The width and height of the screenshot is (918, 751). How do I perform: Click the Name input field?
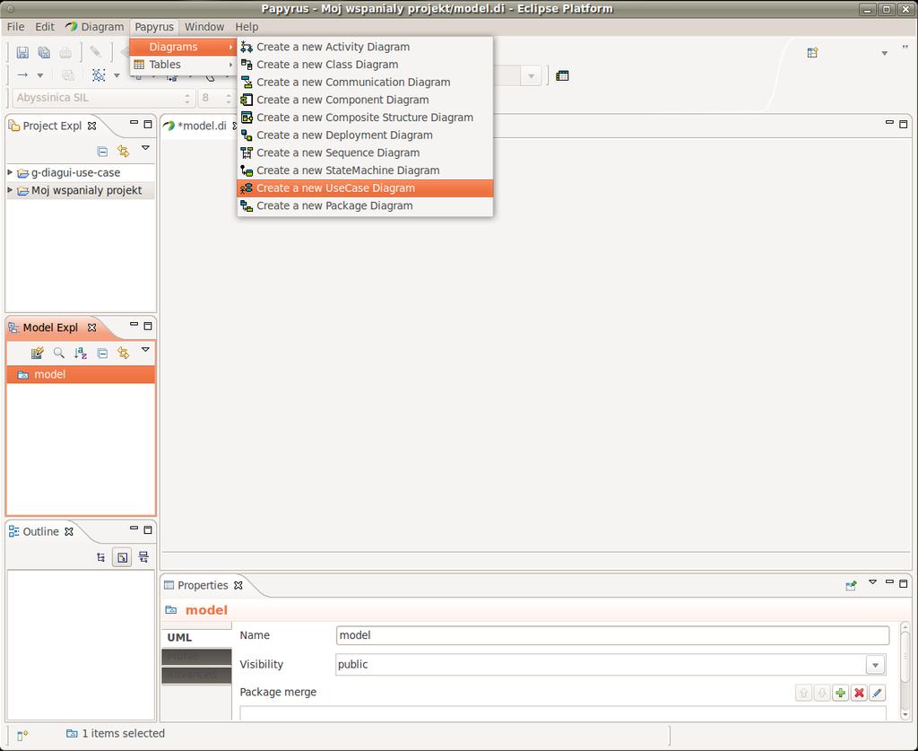[612, 635]
